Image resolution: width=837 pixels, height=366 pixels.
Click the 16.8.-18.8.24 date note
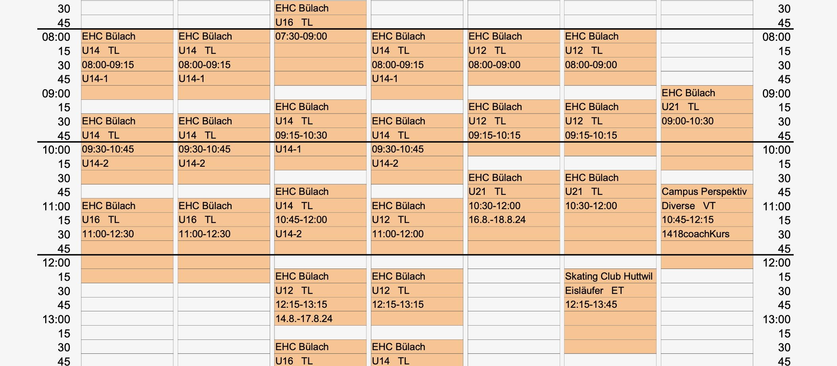[497, 220]
